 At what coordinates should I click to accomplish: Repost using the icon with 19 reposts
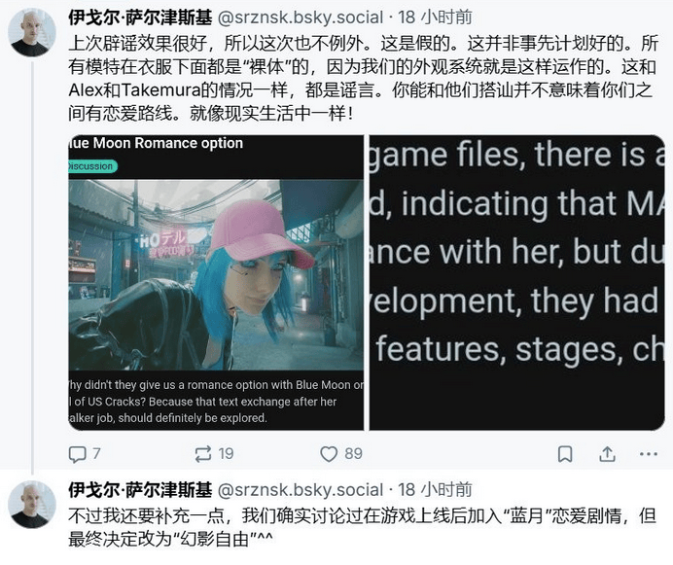202,454
